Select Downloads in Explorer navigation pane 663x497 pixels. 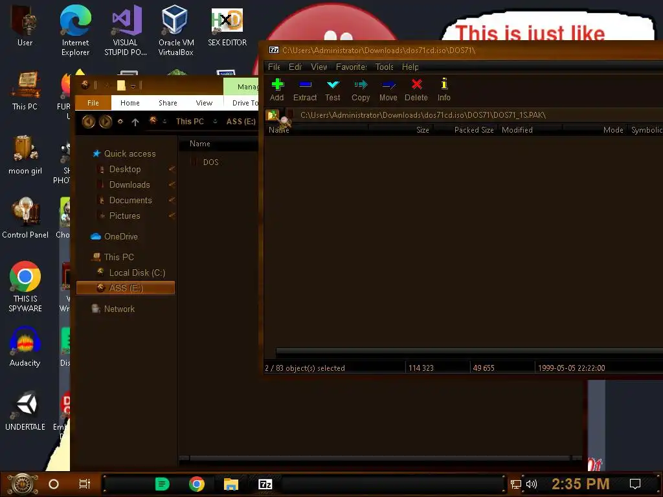pyautogui.click(x=129, y=184)
